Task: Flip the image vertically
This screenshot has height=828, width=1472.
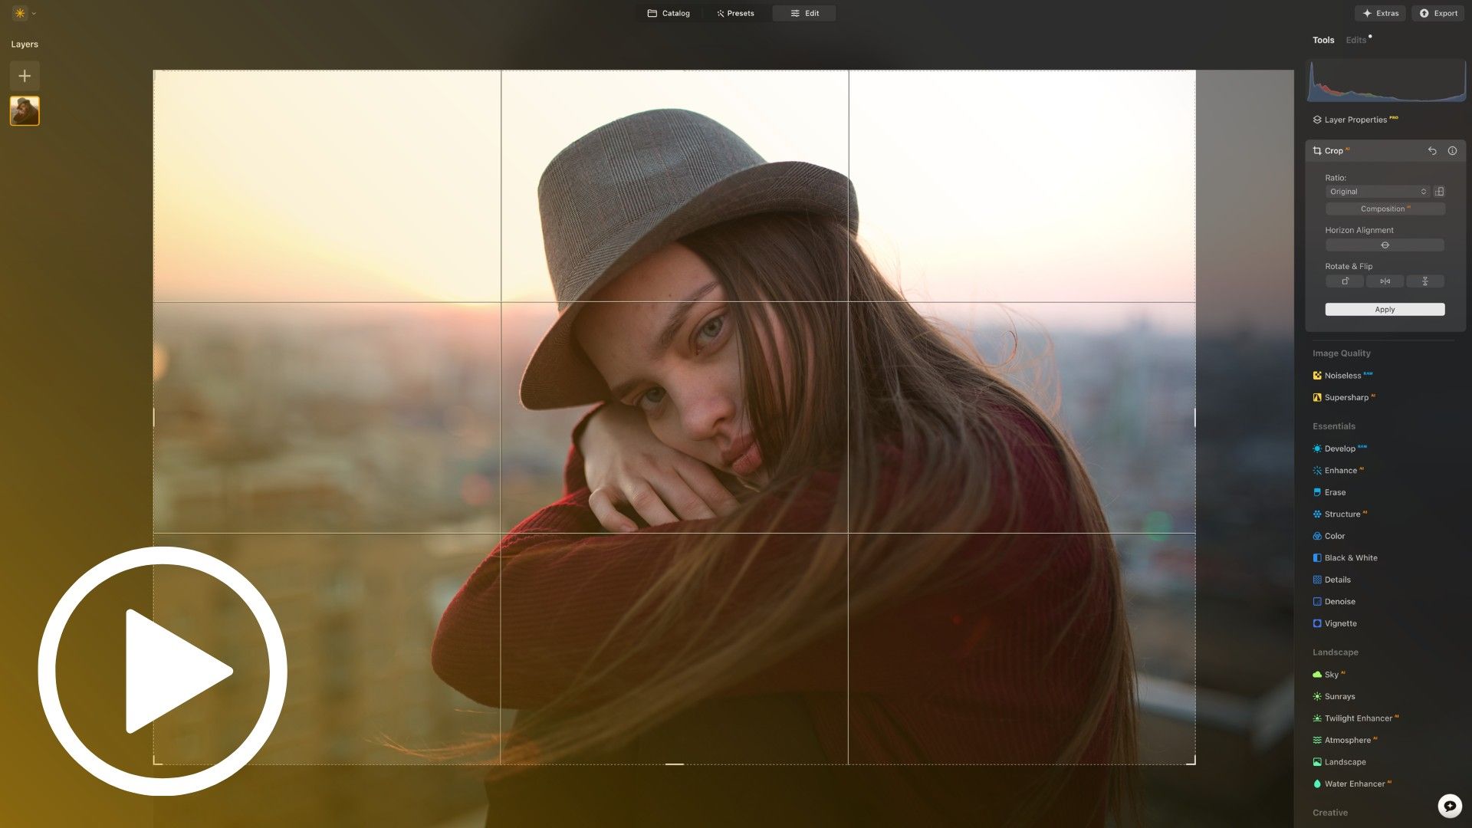Action: [1425, 281]
